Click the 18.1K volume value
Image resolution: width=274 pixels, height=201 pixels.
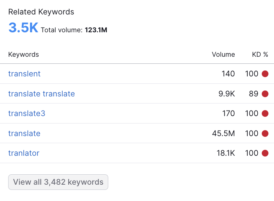click(x=226, y=153)
